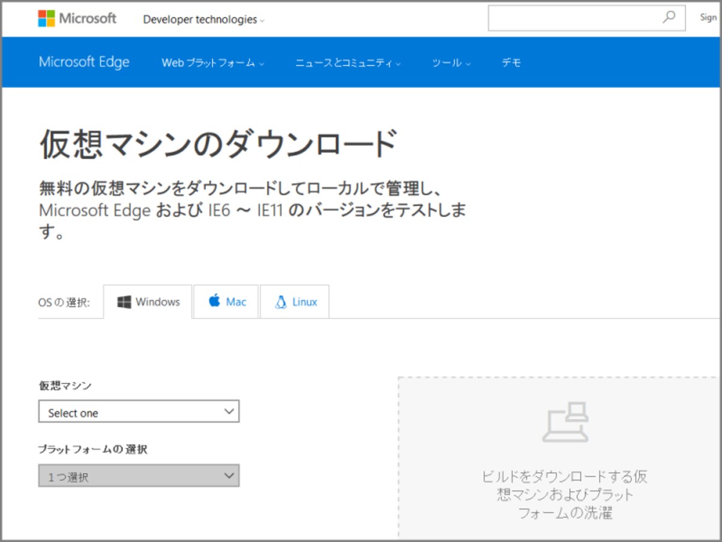Viewport: 722px width, 542px height.
Task: Go to Microsoft Edge home link
Action: point(84,62)
